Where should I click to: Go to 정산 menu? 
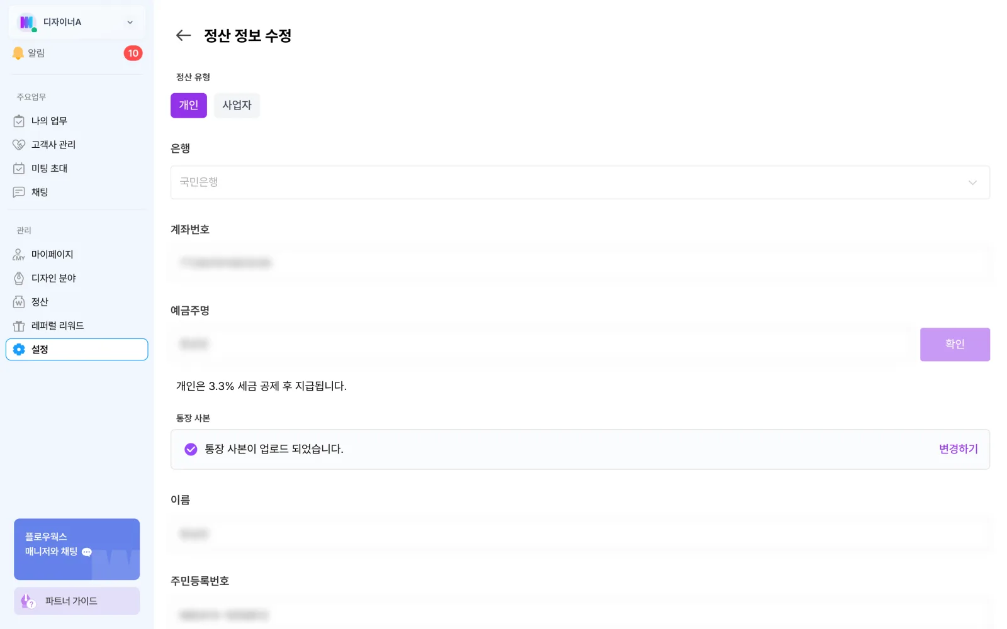(77, 302)
